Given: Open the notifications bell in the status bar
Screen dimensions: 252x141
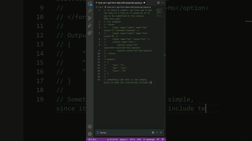Looking at the screenshot, I should [163, 139].
